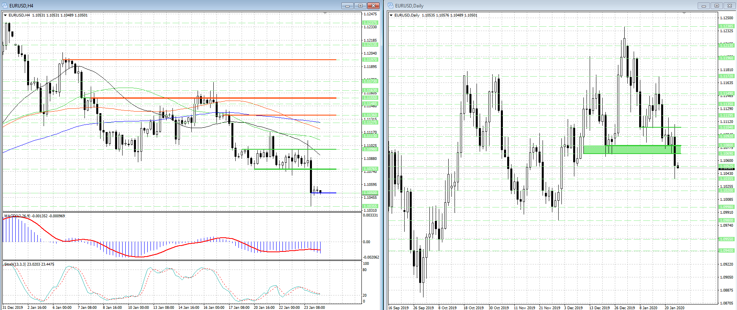The height and width of the screenshot is (310, 737).
Task: Click the 1.12375 green price tag on H4 scale
Action: coord(370,23)
